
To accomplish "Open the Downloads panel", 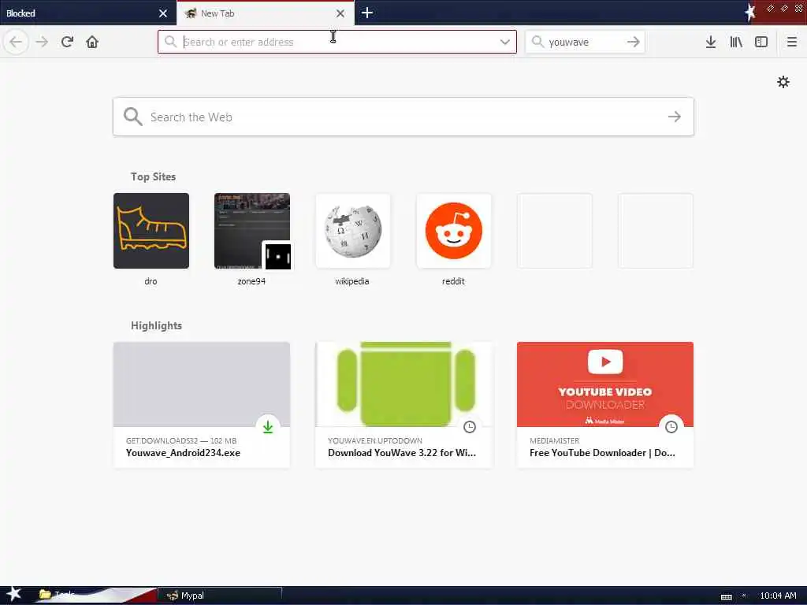I will point(711,42).
